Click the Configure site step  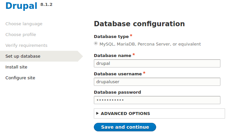click(20, 78)
